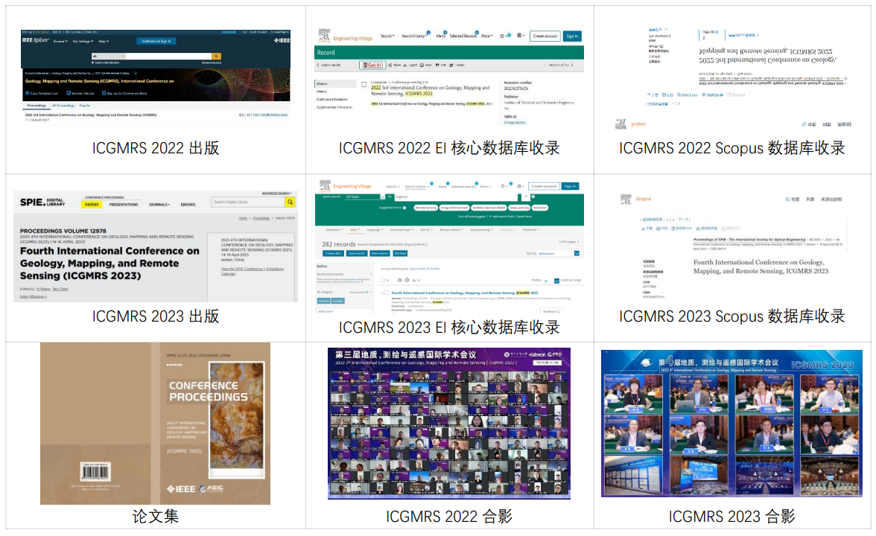Select caption '论文集'
Screen dimensions: 876x536
(x=155, y=516)
